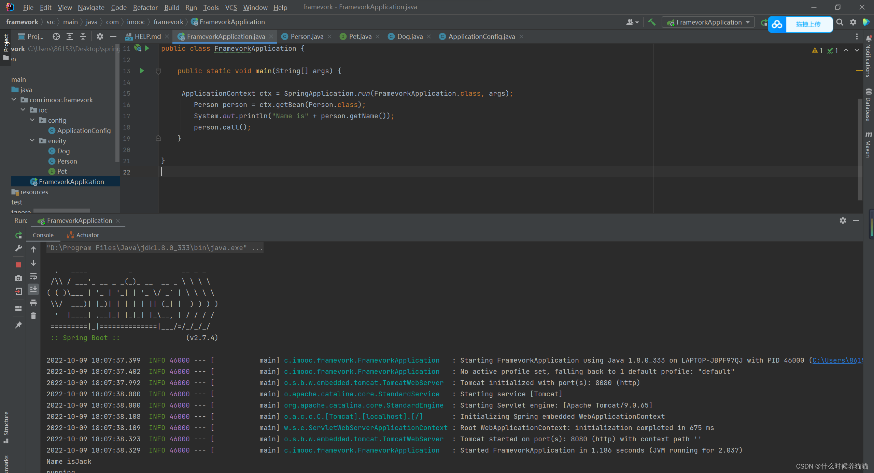This screenshot has height=473, width=874.
Task: Clear console with the trash icon
Action: [x=33, y=316]
